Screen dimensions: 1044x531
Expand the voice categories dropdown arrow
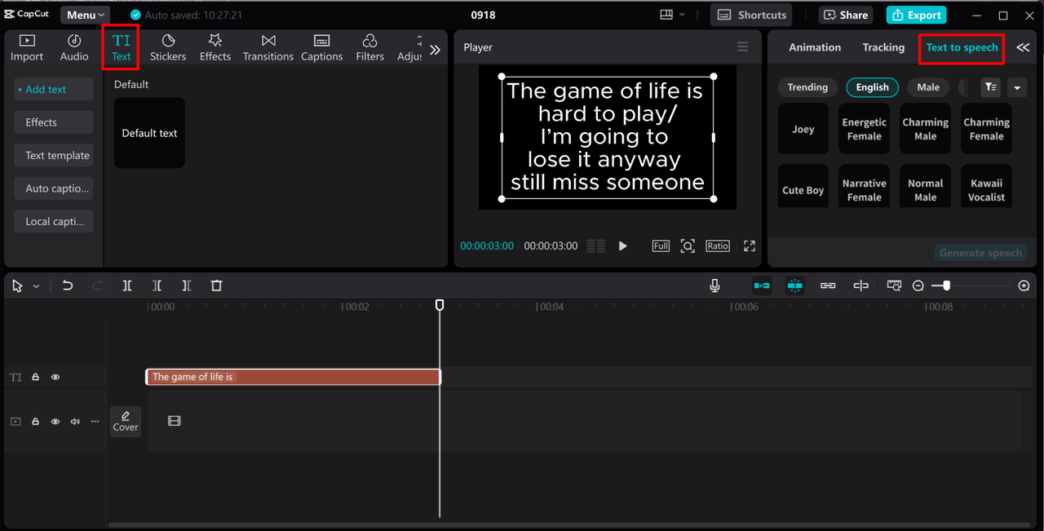1016,87
